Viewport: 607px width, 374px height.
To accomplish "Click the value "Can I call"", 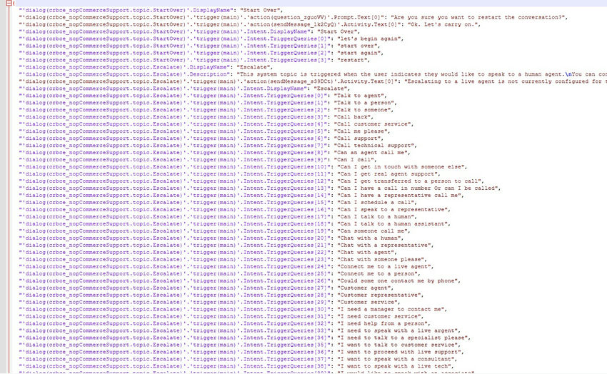I will (355, 160).
